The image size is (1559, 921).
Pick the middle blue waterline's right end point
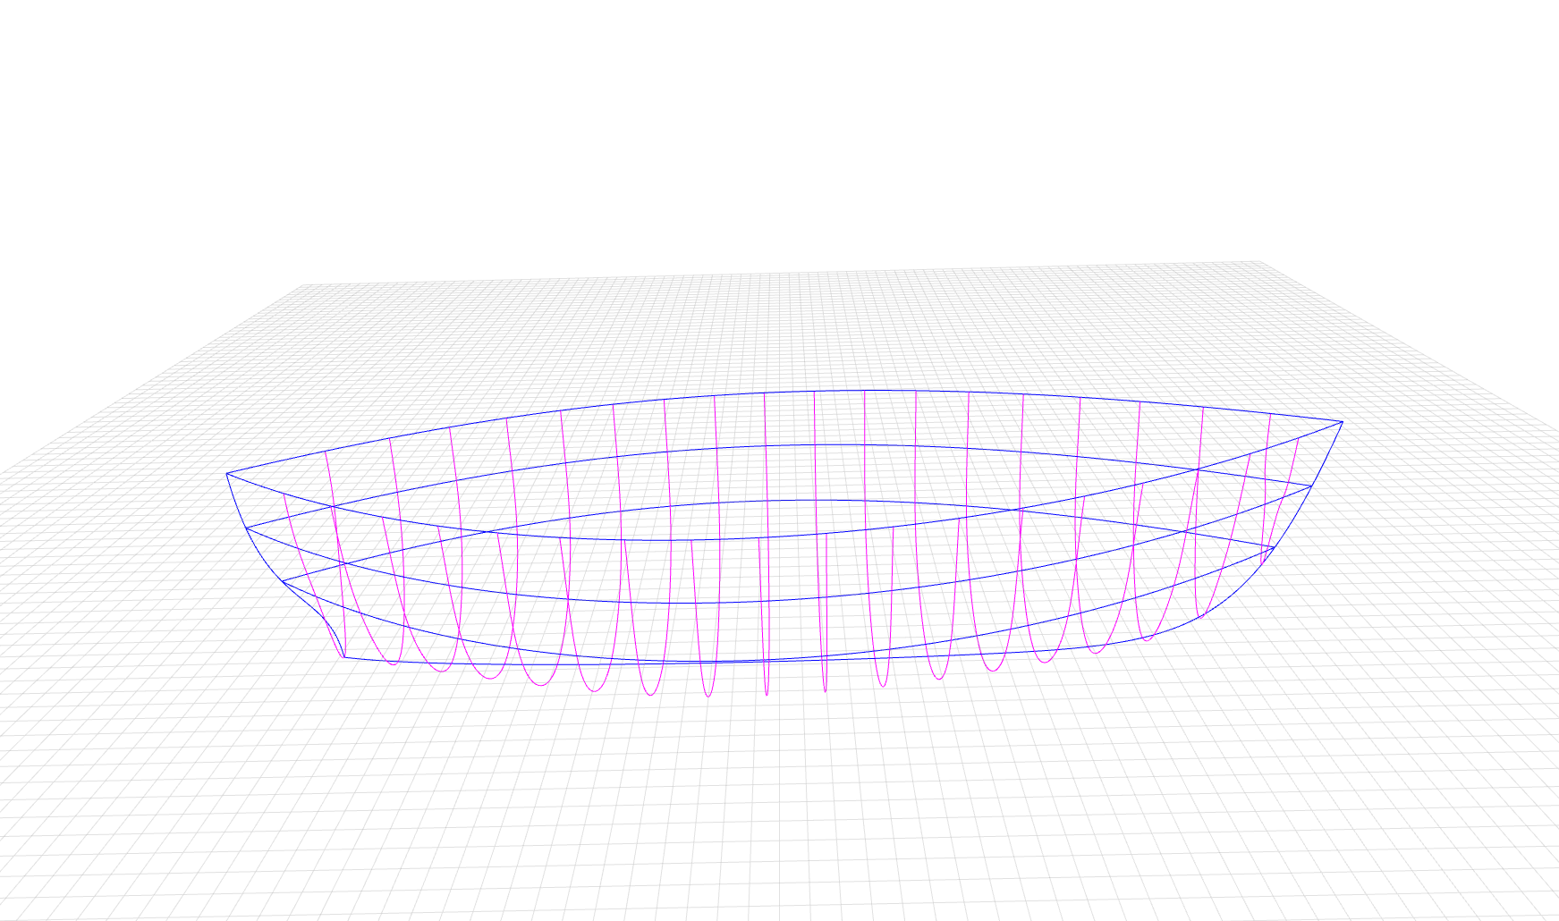pyautogui.click(x=1311, y=486)
